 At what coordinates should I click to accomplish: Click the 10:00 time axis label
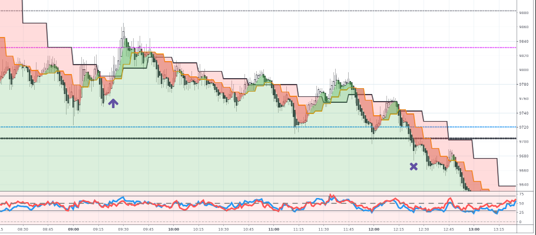(x=174, y=229)
